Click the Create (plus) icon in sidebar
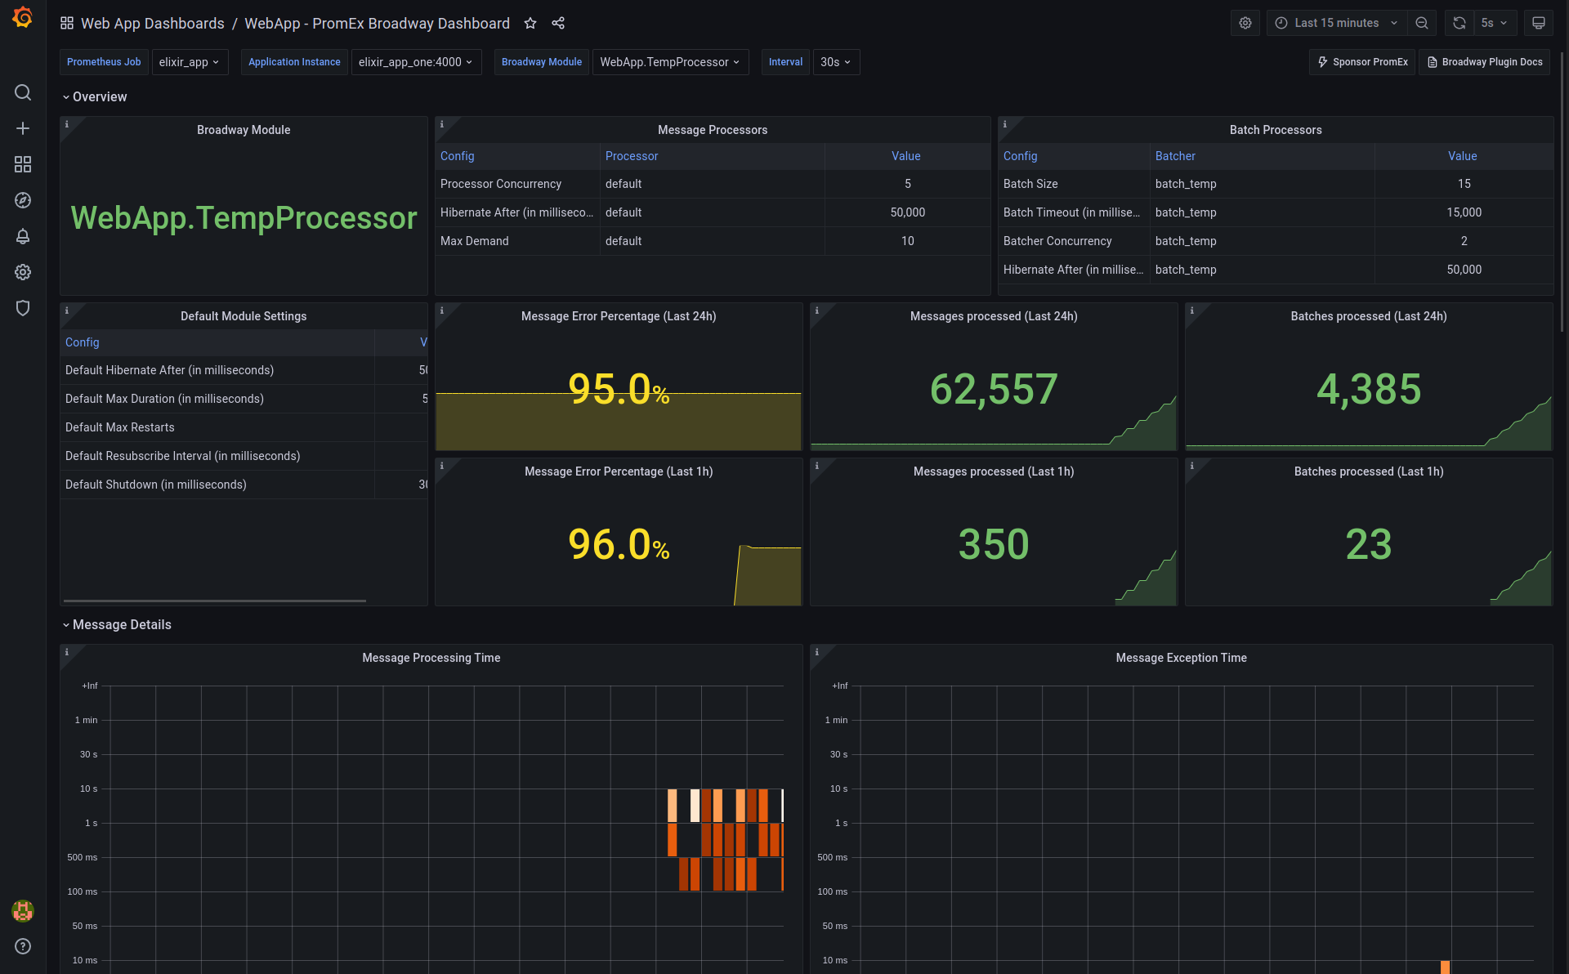The width and height of the screenshot is (1569, 974). [x=23, y=128]
